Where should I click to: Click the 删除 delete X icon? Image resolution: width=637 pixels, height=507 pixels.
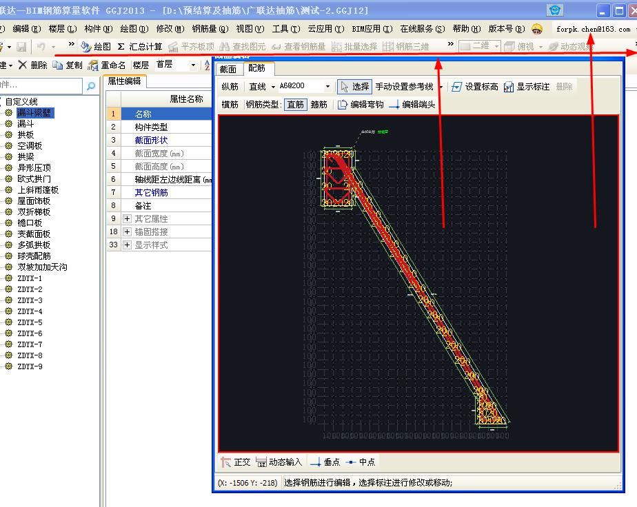tap(23, 65)
